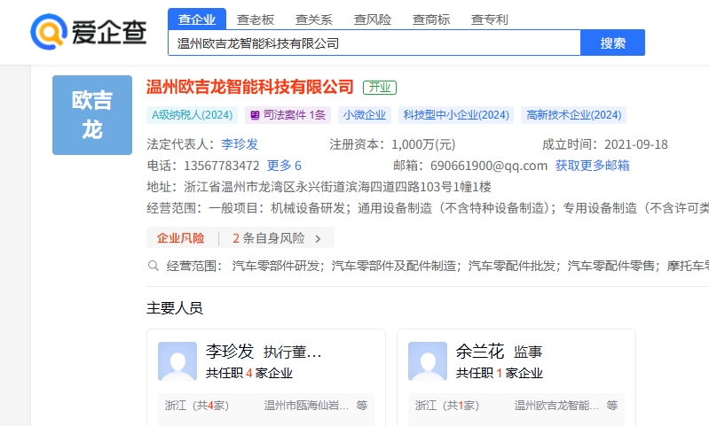Screen dimensions: 709x426
Task: Show 更多 6 phone numbers
Action: [284, 166]
